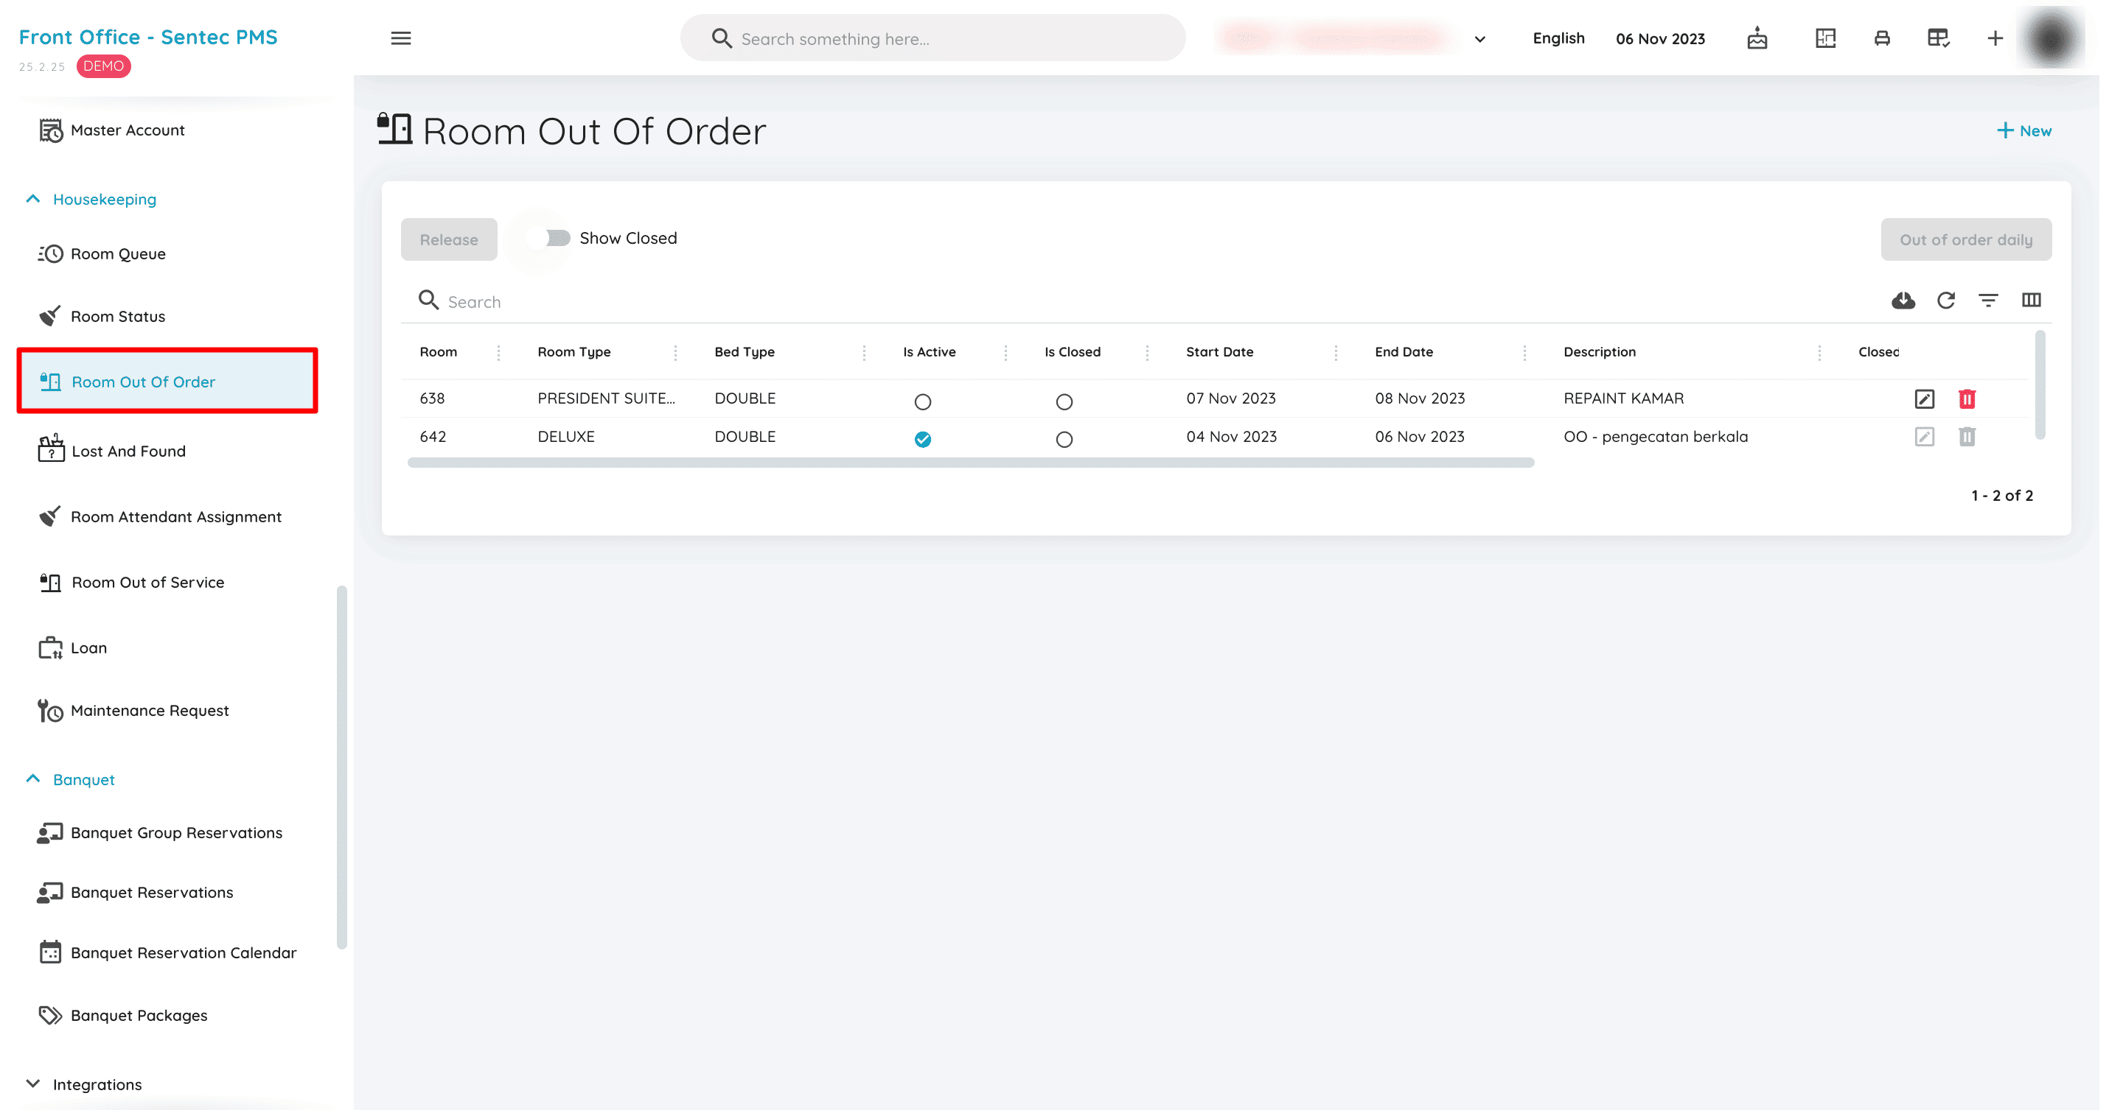This screenshot has height=1110, width=2123.
Task: Toggle Is Closed for room 638
Action: 1064,402
